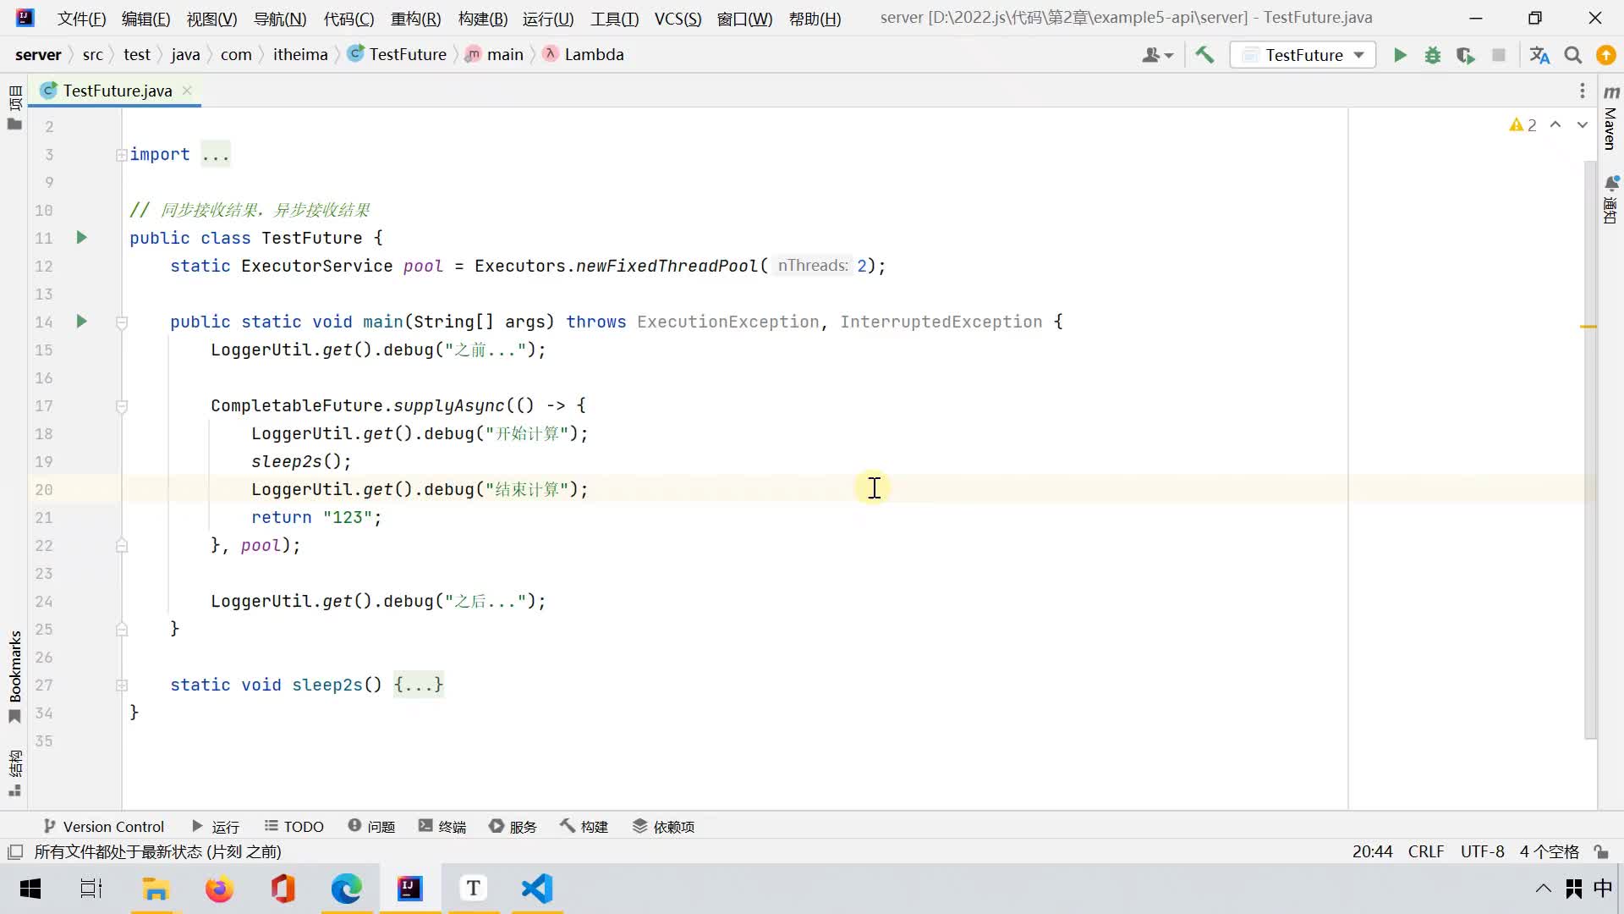Open the 帮助(H) menu
The image size is (1624, 914).
click(x=815, y=19)
